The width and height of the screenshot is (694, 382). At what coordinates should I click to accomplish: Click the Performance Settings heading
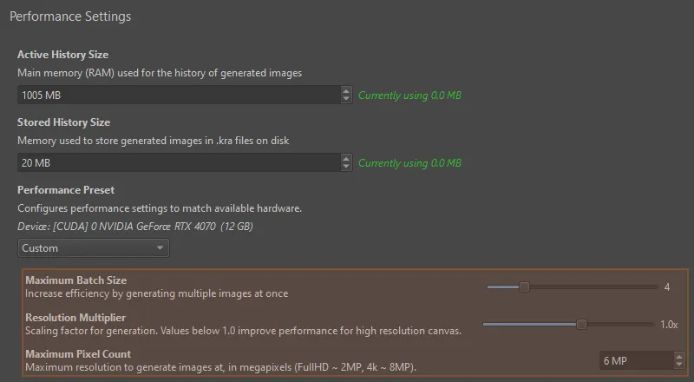tap(70, 16)
